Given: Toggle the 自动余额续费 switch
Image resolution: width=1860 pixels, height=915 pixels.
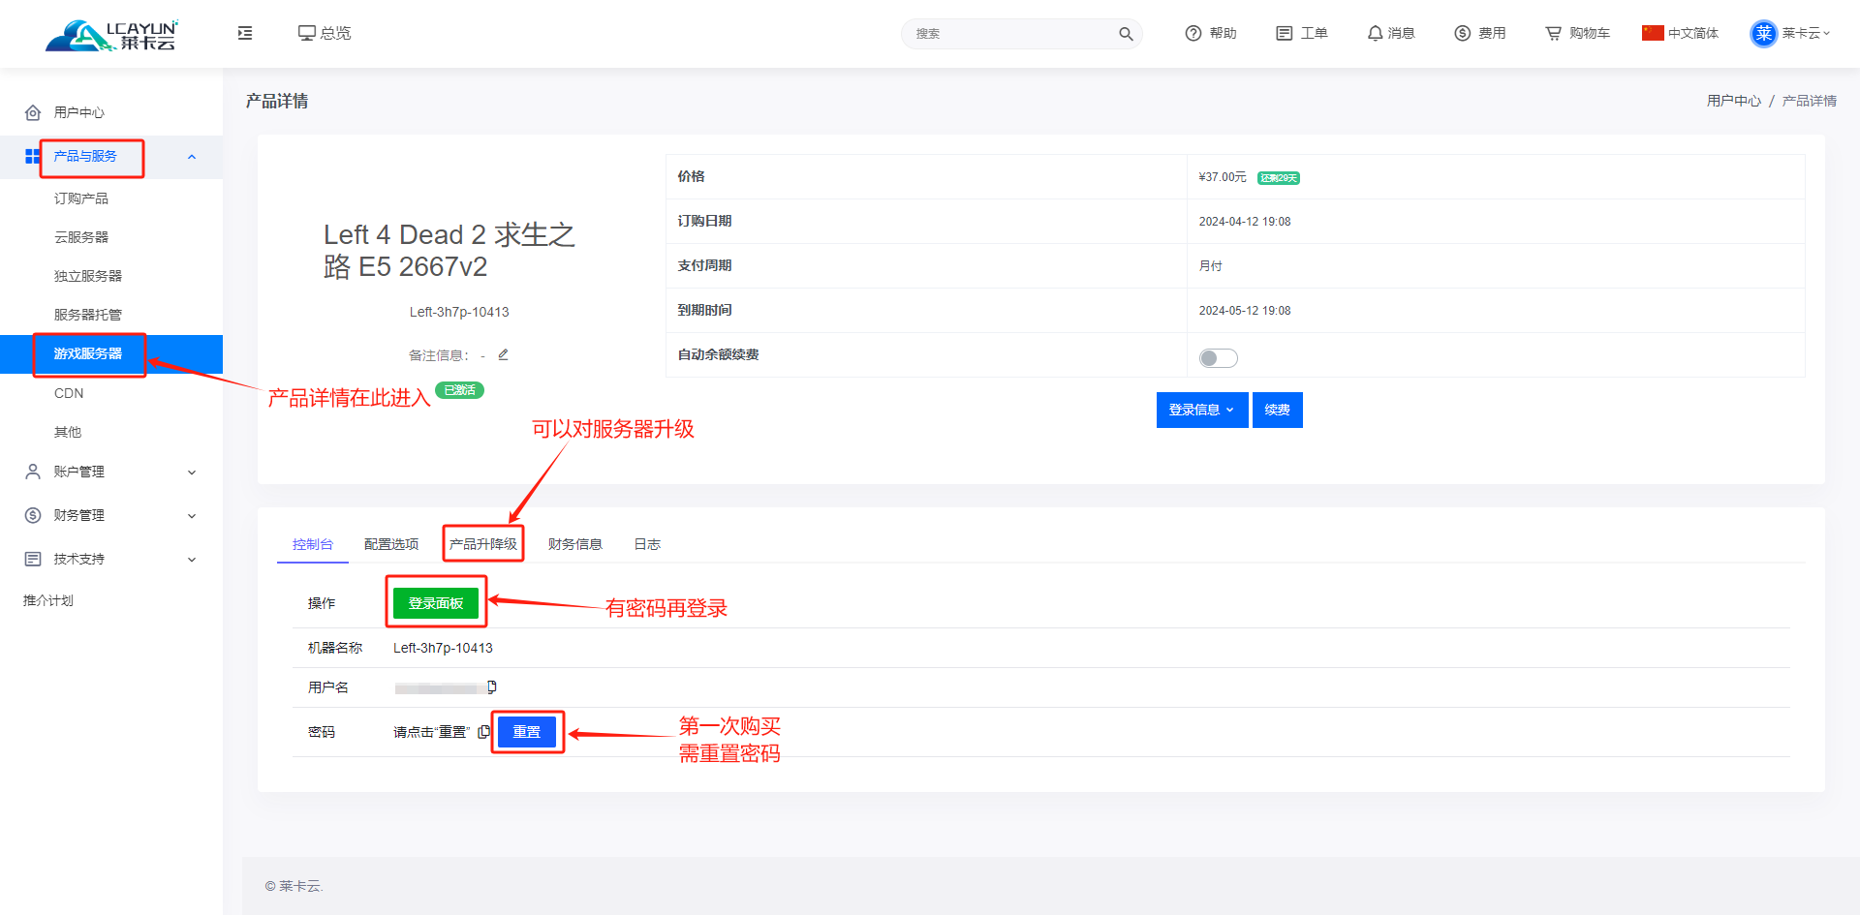Looking at the screenshot, I should [x=1218, y=358].
